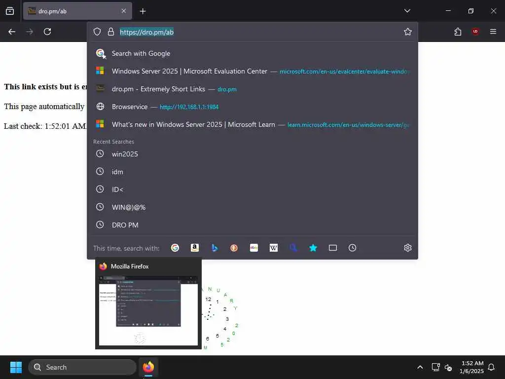
Task: Open the muted volume tray icon
Action: 448,367
